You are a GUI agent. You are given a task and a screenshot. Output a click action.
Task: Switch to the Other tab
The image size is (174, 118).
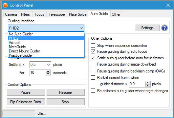tap(116, 14)
